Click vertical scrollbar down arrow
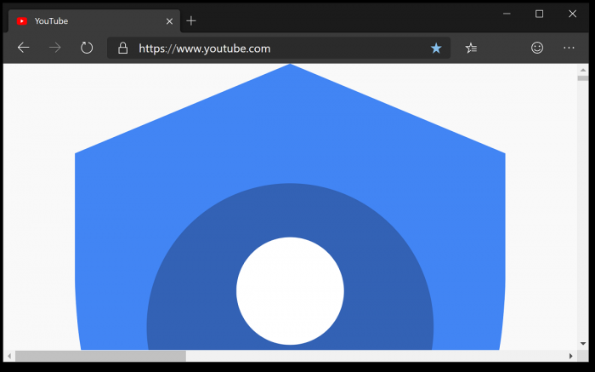The height and width of the screenshot is (372, 595). pyautogui.click(x=583, y=344)
